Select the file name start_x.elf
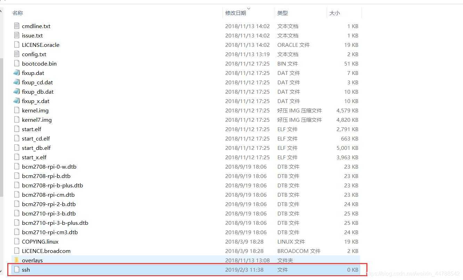 [34, 157]
